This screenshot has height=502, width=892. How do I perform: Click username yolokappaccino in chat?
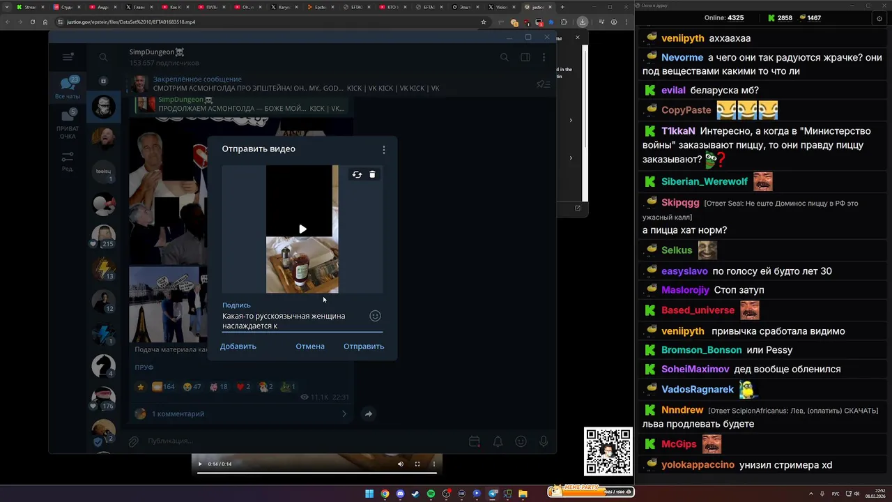[x=698, y=464]
